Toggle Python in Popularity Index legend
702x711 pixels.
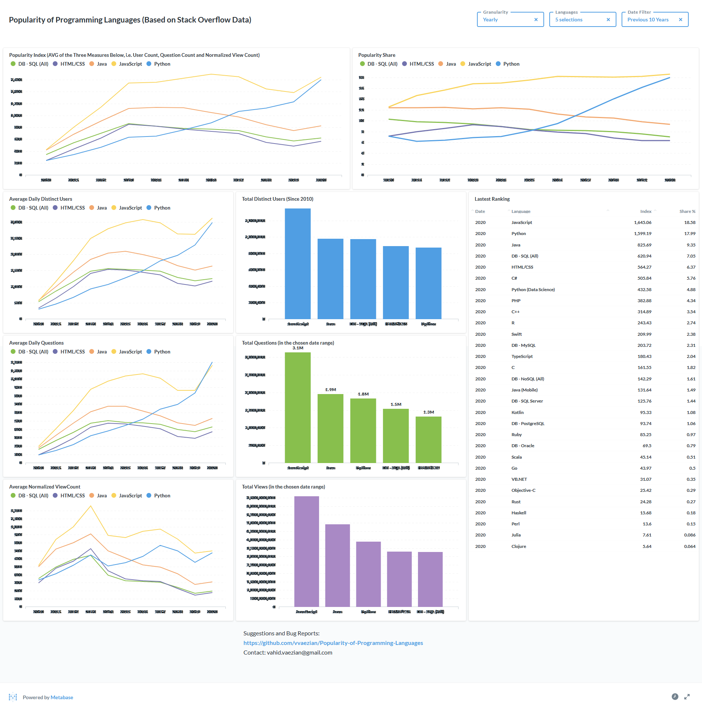(x=158, y=64)
